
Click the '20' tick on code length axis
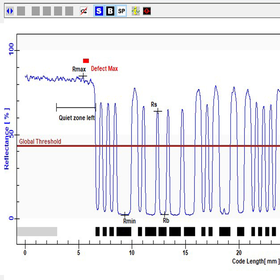click(x=239, y=253)
